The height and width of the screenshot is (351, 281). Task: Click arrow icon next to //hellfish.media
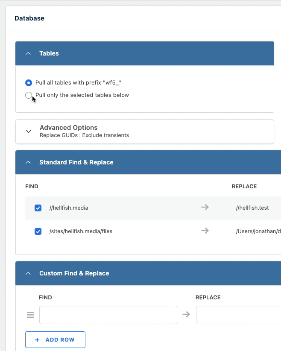tap(205, 207)
